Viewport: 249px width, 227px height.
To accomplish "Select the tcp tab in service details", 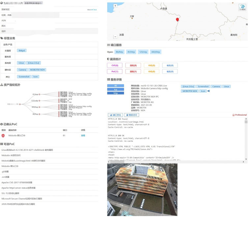I will coord(116,89).
